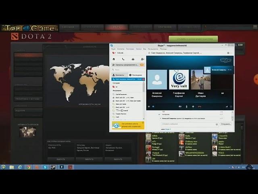Click the Skype create group icon

click(133, 59)
